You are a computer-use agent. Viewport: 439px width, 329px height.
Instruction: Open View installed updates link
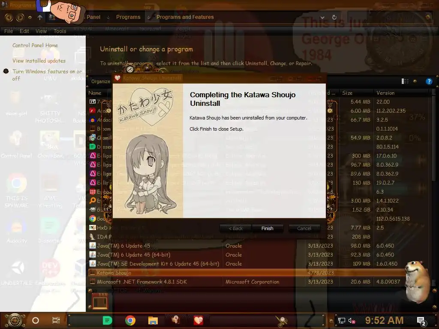39,61
